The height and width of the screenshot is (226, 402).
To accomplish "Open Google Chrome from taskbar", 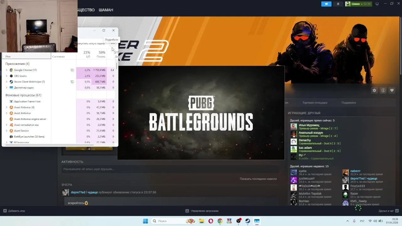I will pos(220,221).
